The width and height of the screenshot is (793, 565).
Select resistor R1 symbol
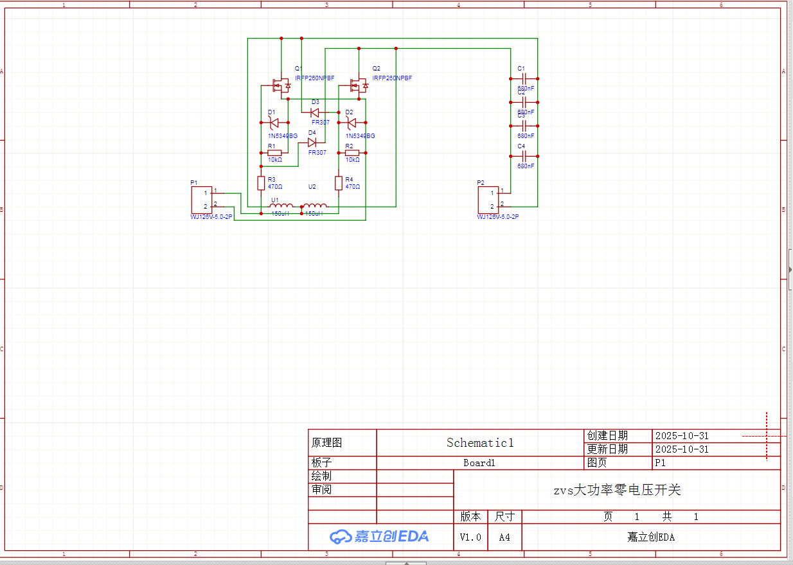coord(274,153)
